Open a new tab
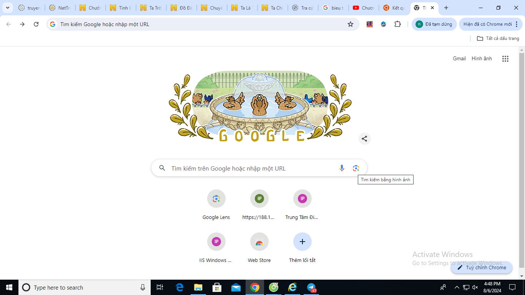525x295 pixels. click(446, 8)
